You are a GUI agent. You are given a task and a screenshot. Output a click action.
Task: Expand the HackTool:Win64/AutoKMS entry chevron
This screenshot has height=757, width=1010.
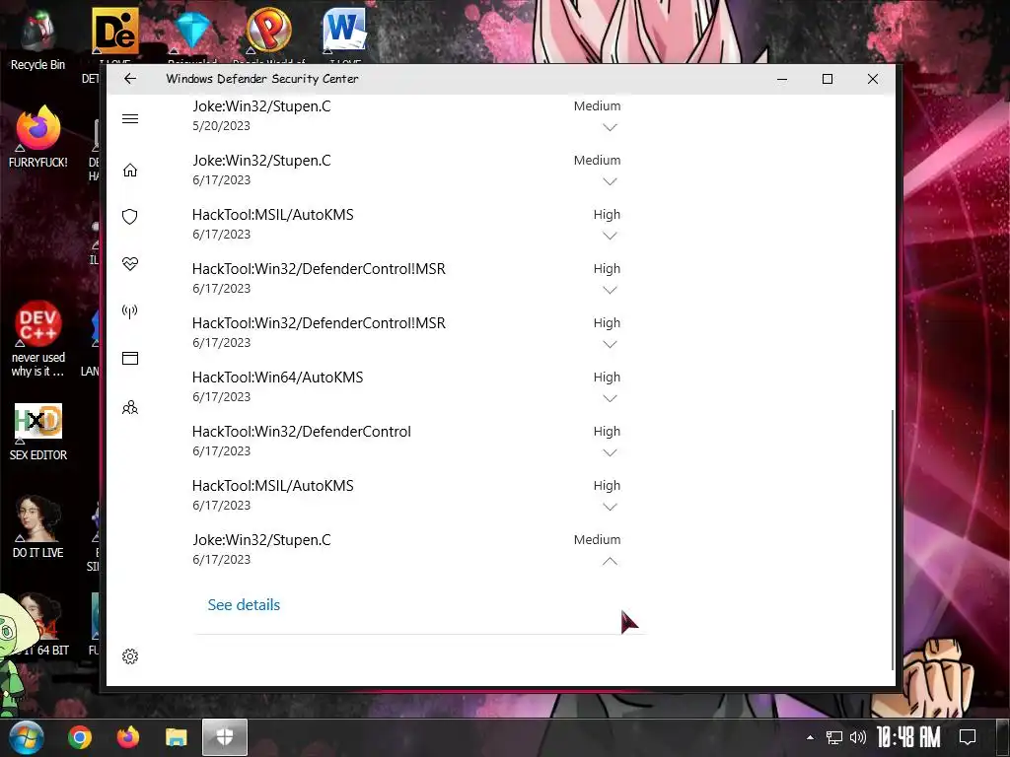tap(610, 398)
